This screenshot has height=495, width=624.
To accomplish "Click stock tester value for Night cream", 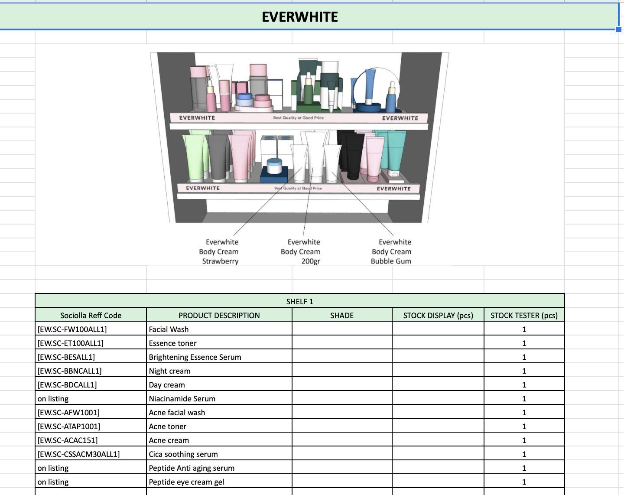I will tap(524, 371).
